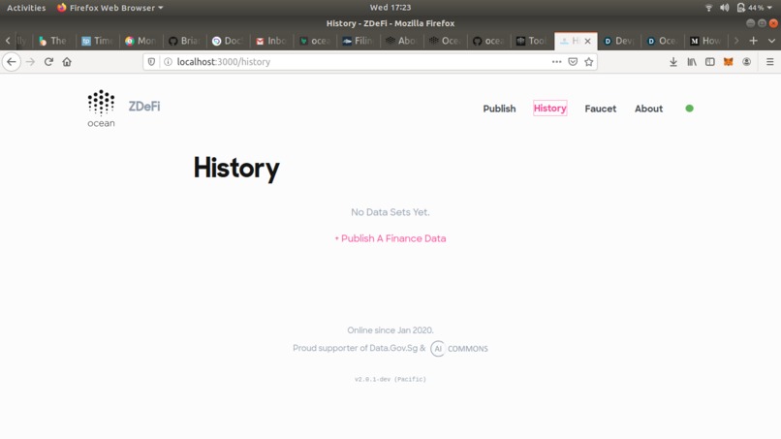
Task: Open the Activities overview
Action: (x=26, y=8)
